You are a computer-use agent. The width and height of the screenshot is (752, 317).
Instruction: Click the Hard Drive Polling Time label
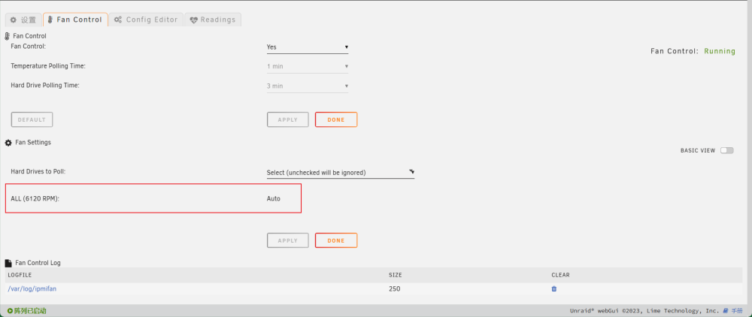45,85
